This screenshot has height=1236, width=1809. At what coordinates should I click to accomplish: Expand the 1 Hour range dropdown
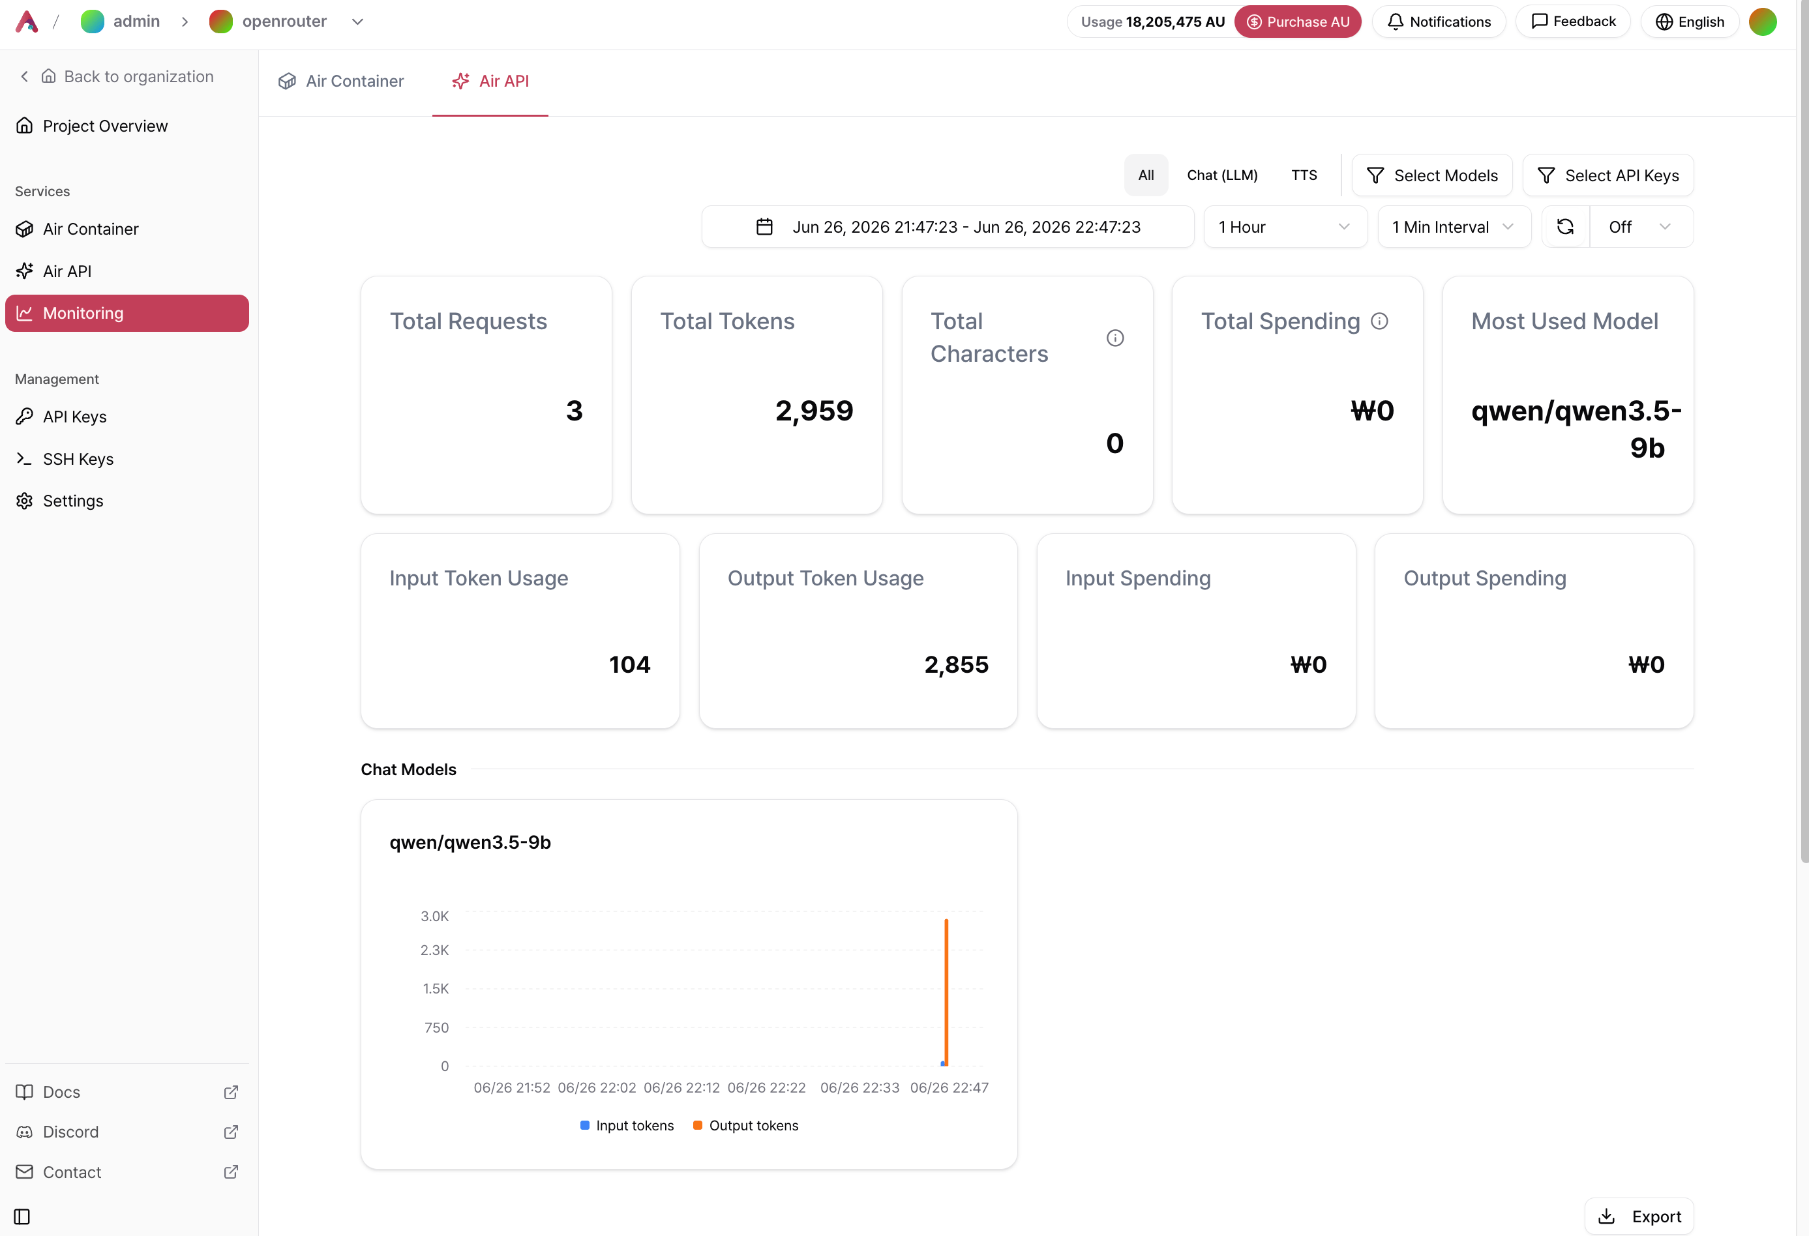pos(1285,226)
